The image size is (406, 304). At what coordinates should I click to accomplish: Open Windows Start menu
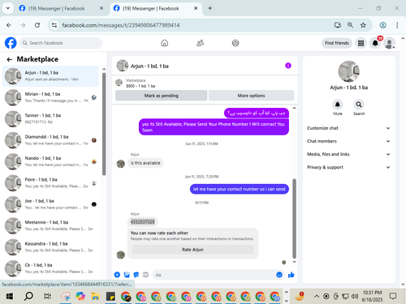click(x=10, y=297)
